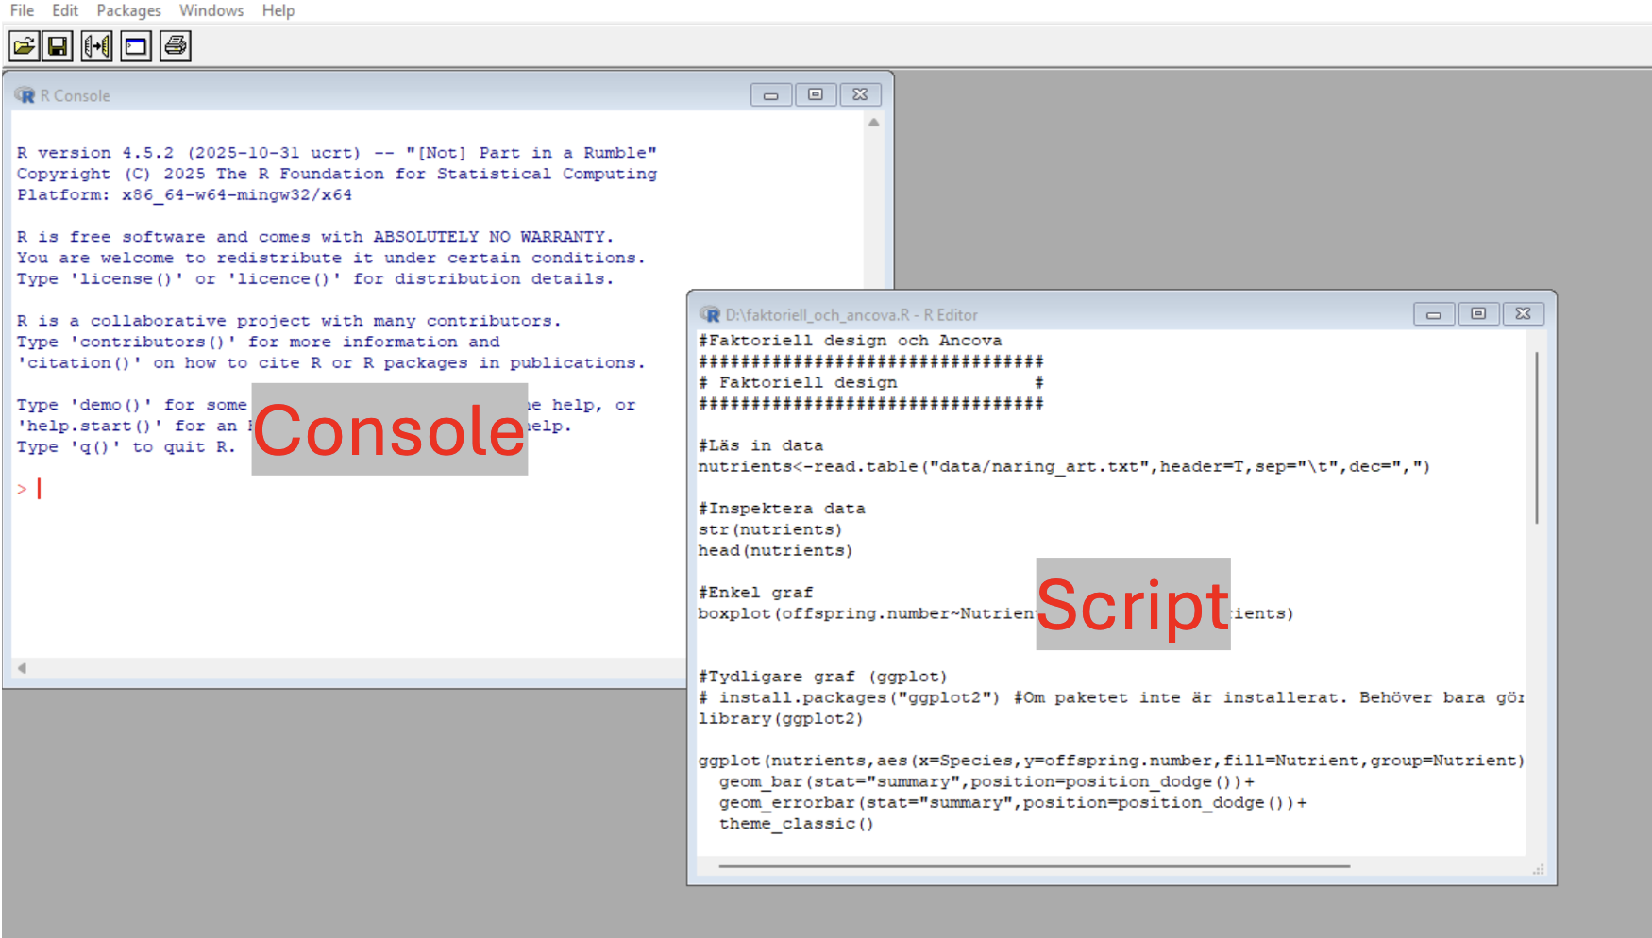This screenshot has height=938, width=1652.
Task: Close the faktoriell_och_ancova.R editor window
Action: [x=1523, y=314]
